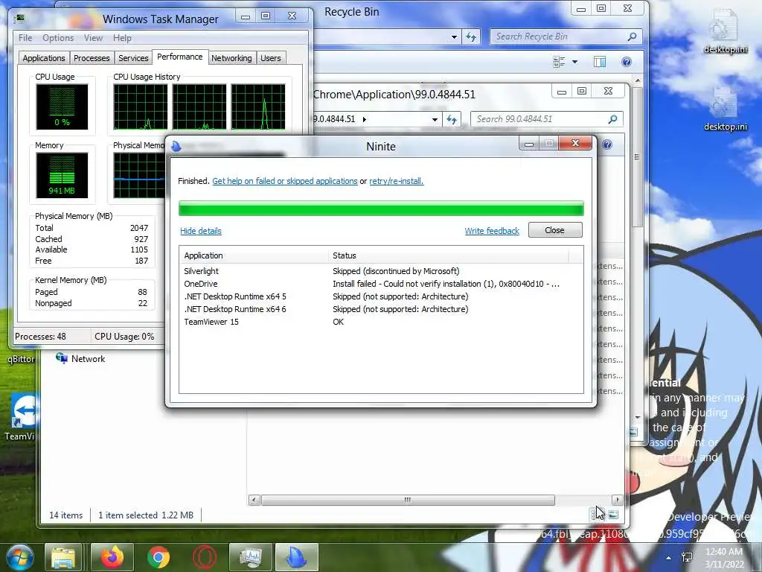The image size is (762, 572).
Task: Open Get help on failed or skipped applications
Action: coord(285,181)
